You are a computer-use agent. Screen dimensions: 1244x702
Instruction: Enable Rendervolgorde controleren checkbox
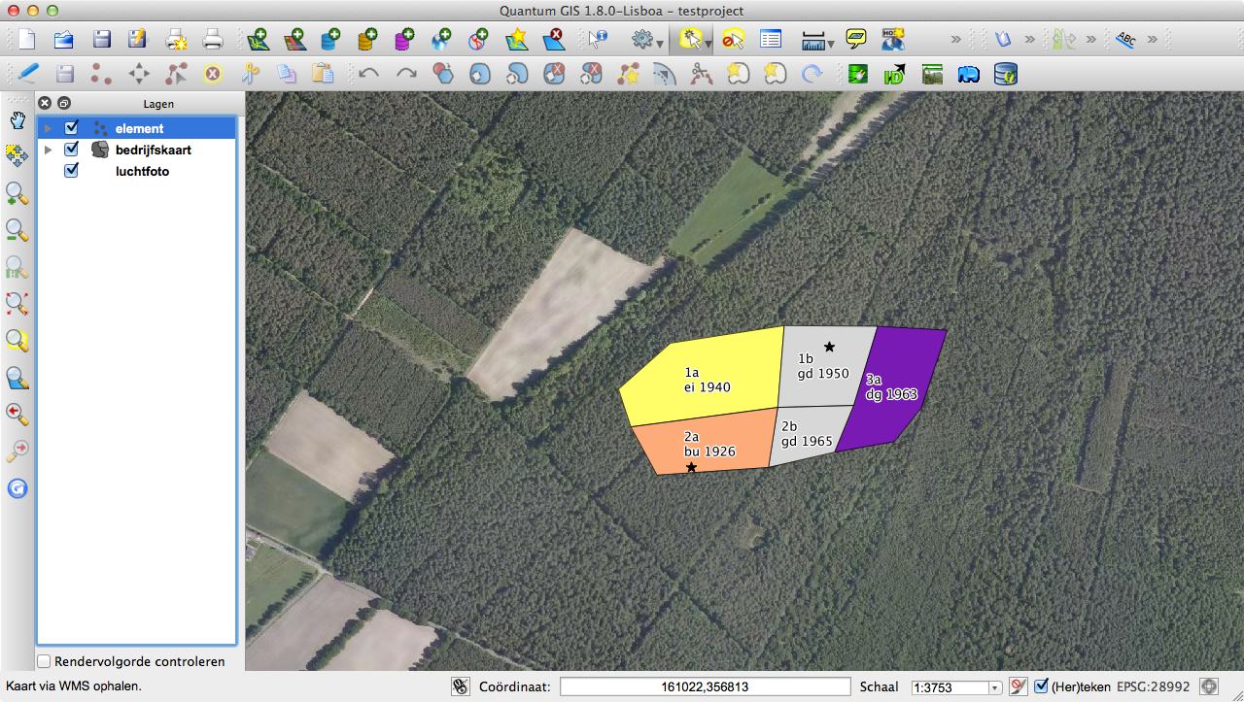click(x=44, y=661)
